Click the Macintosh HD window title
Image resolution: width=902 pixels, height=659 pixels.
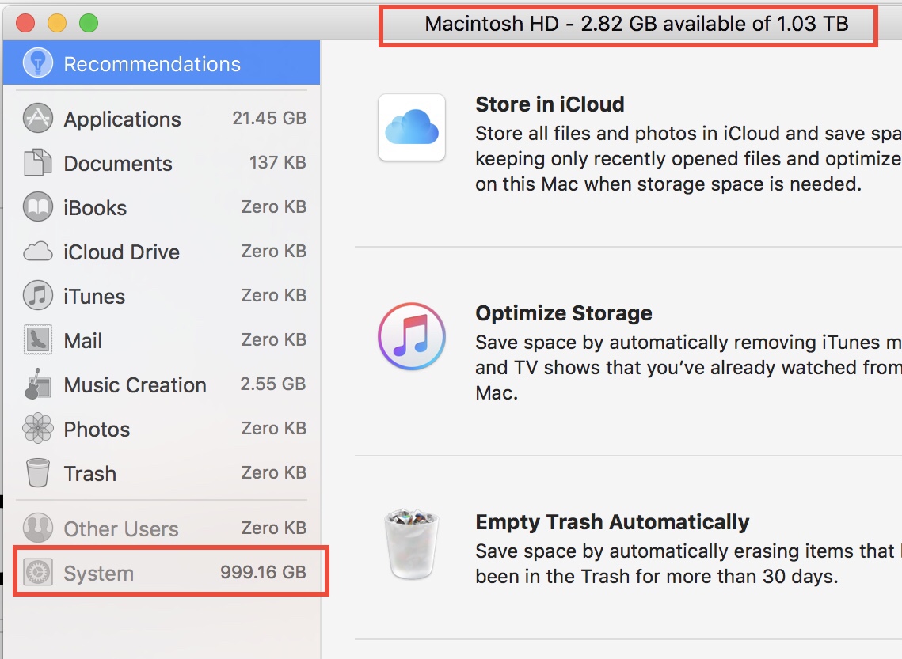click(x=636, y=24)
